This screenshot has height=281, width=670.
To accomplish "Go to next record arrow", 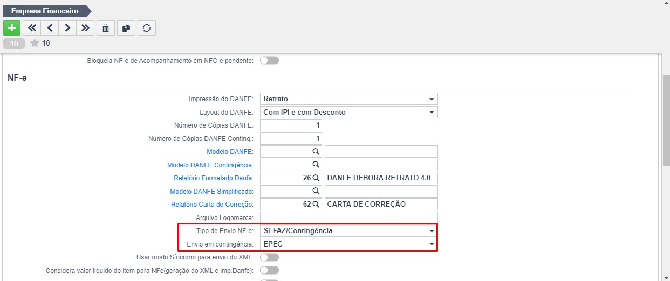I will pyautogui.click(x=67, y=28).
